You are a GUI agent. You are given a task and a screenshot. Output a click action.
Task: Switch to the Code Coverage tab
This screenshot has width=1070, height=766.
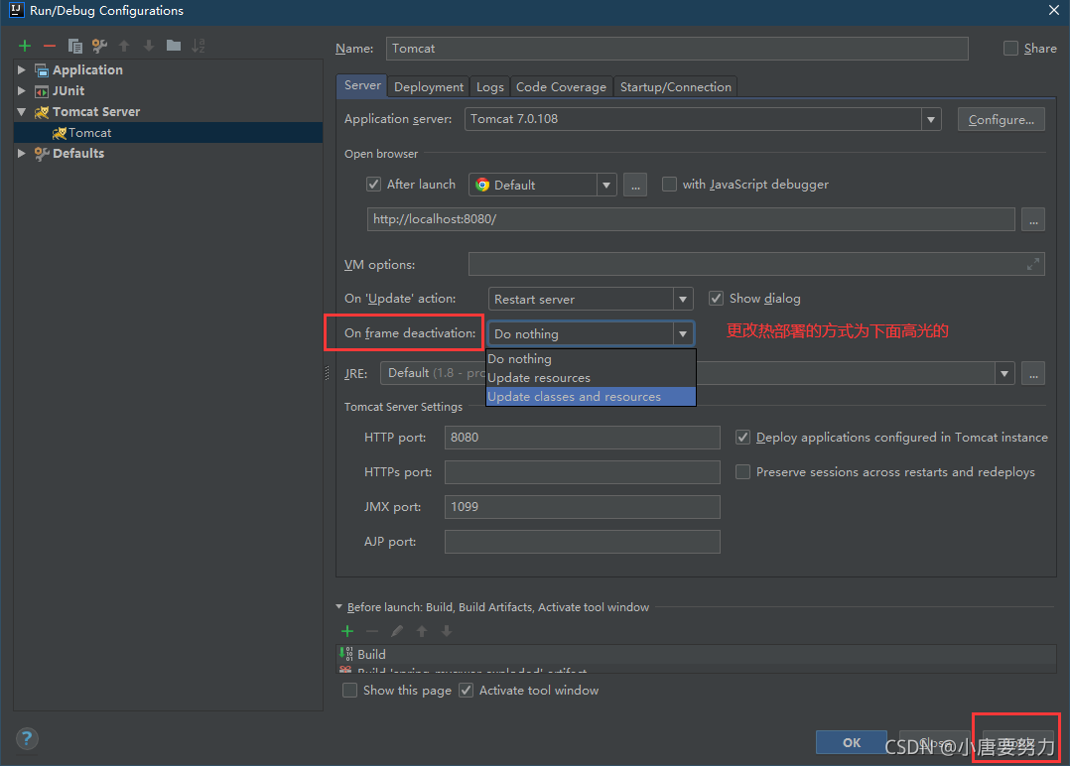pos(561,86)
